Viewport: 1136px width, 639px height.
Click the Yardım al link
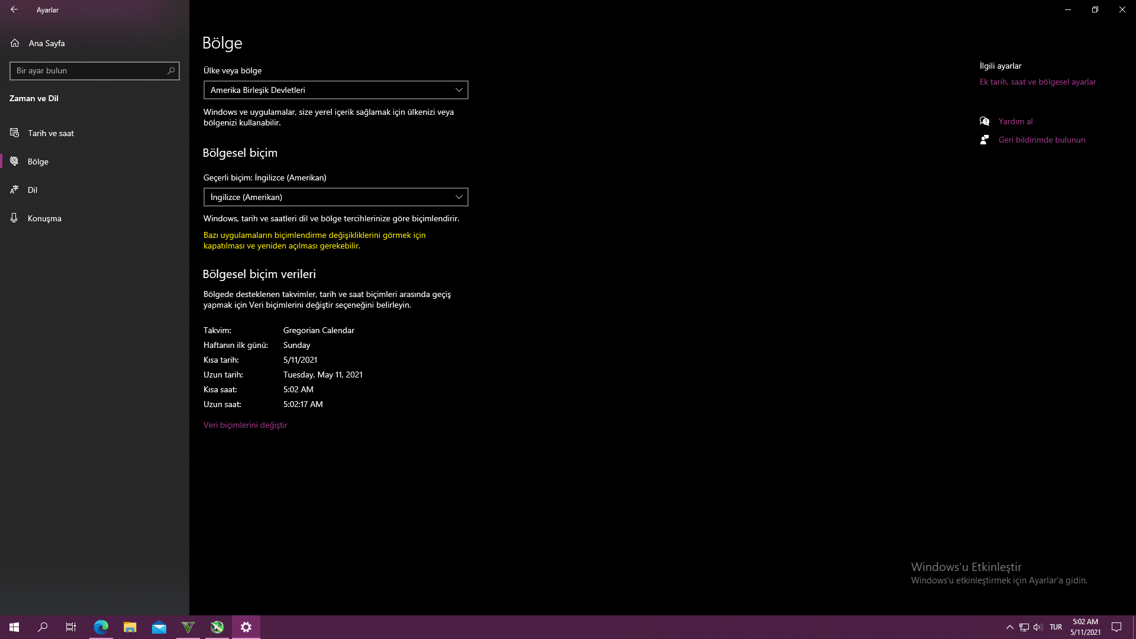(x=1015, y=121)
